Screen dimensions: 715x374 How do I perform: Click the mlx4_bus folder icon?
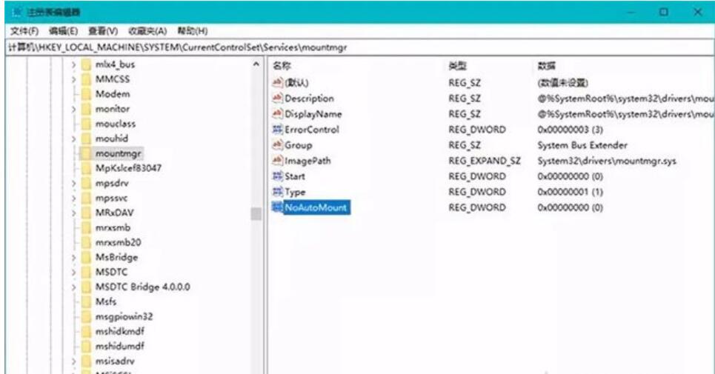coord(86,64)
